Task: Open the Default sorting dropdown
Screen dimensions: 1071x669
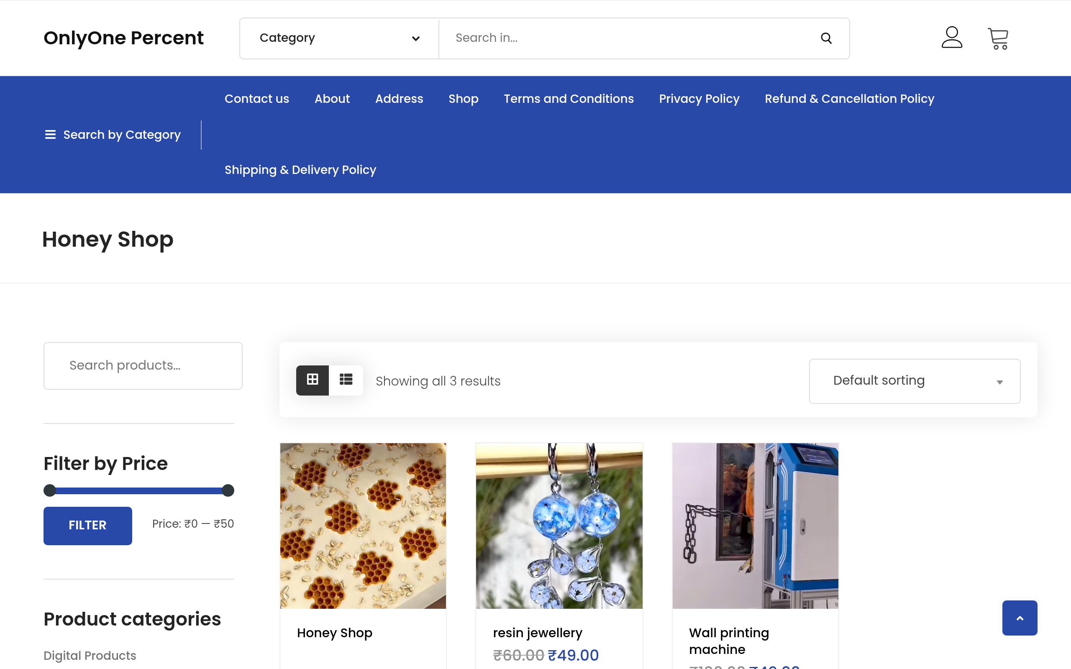Action: (x=915, y=381)
